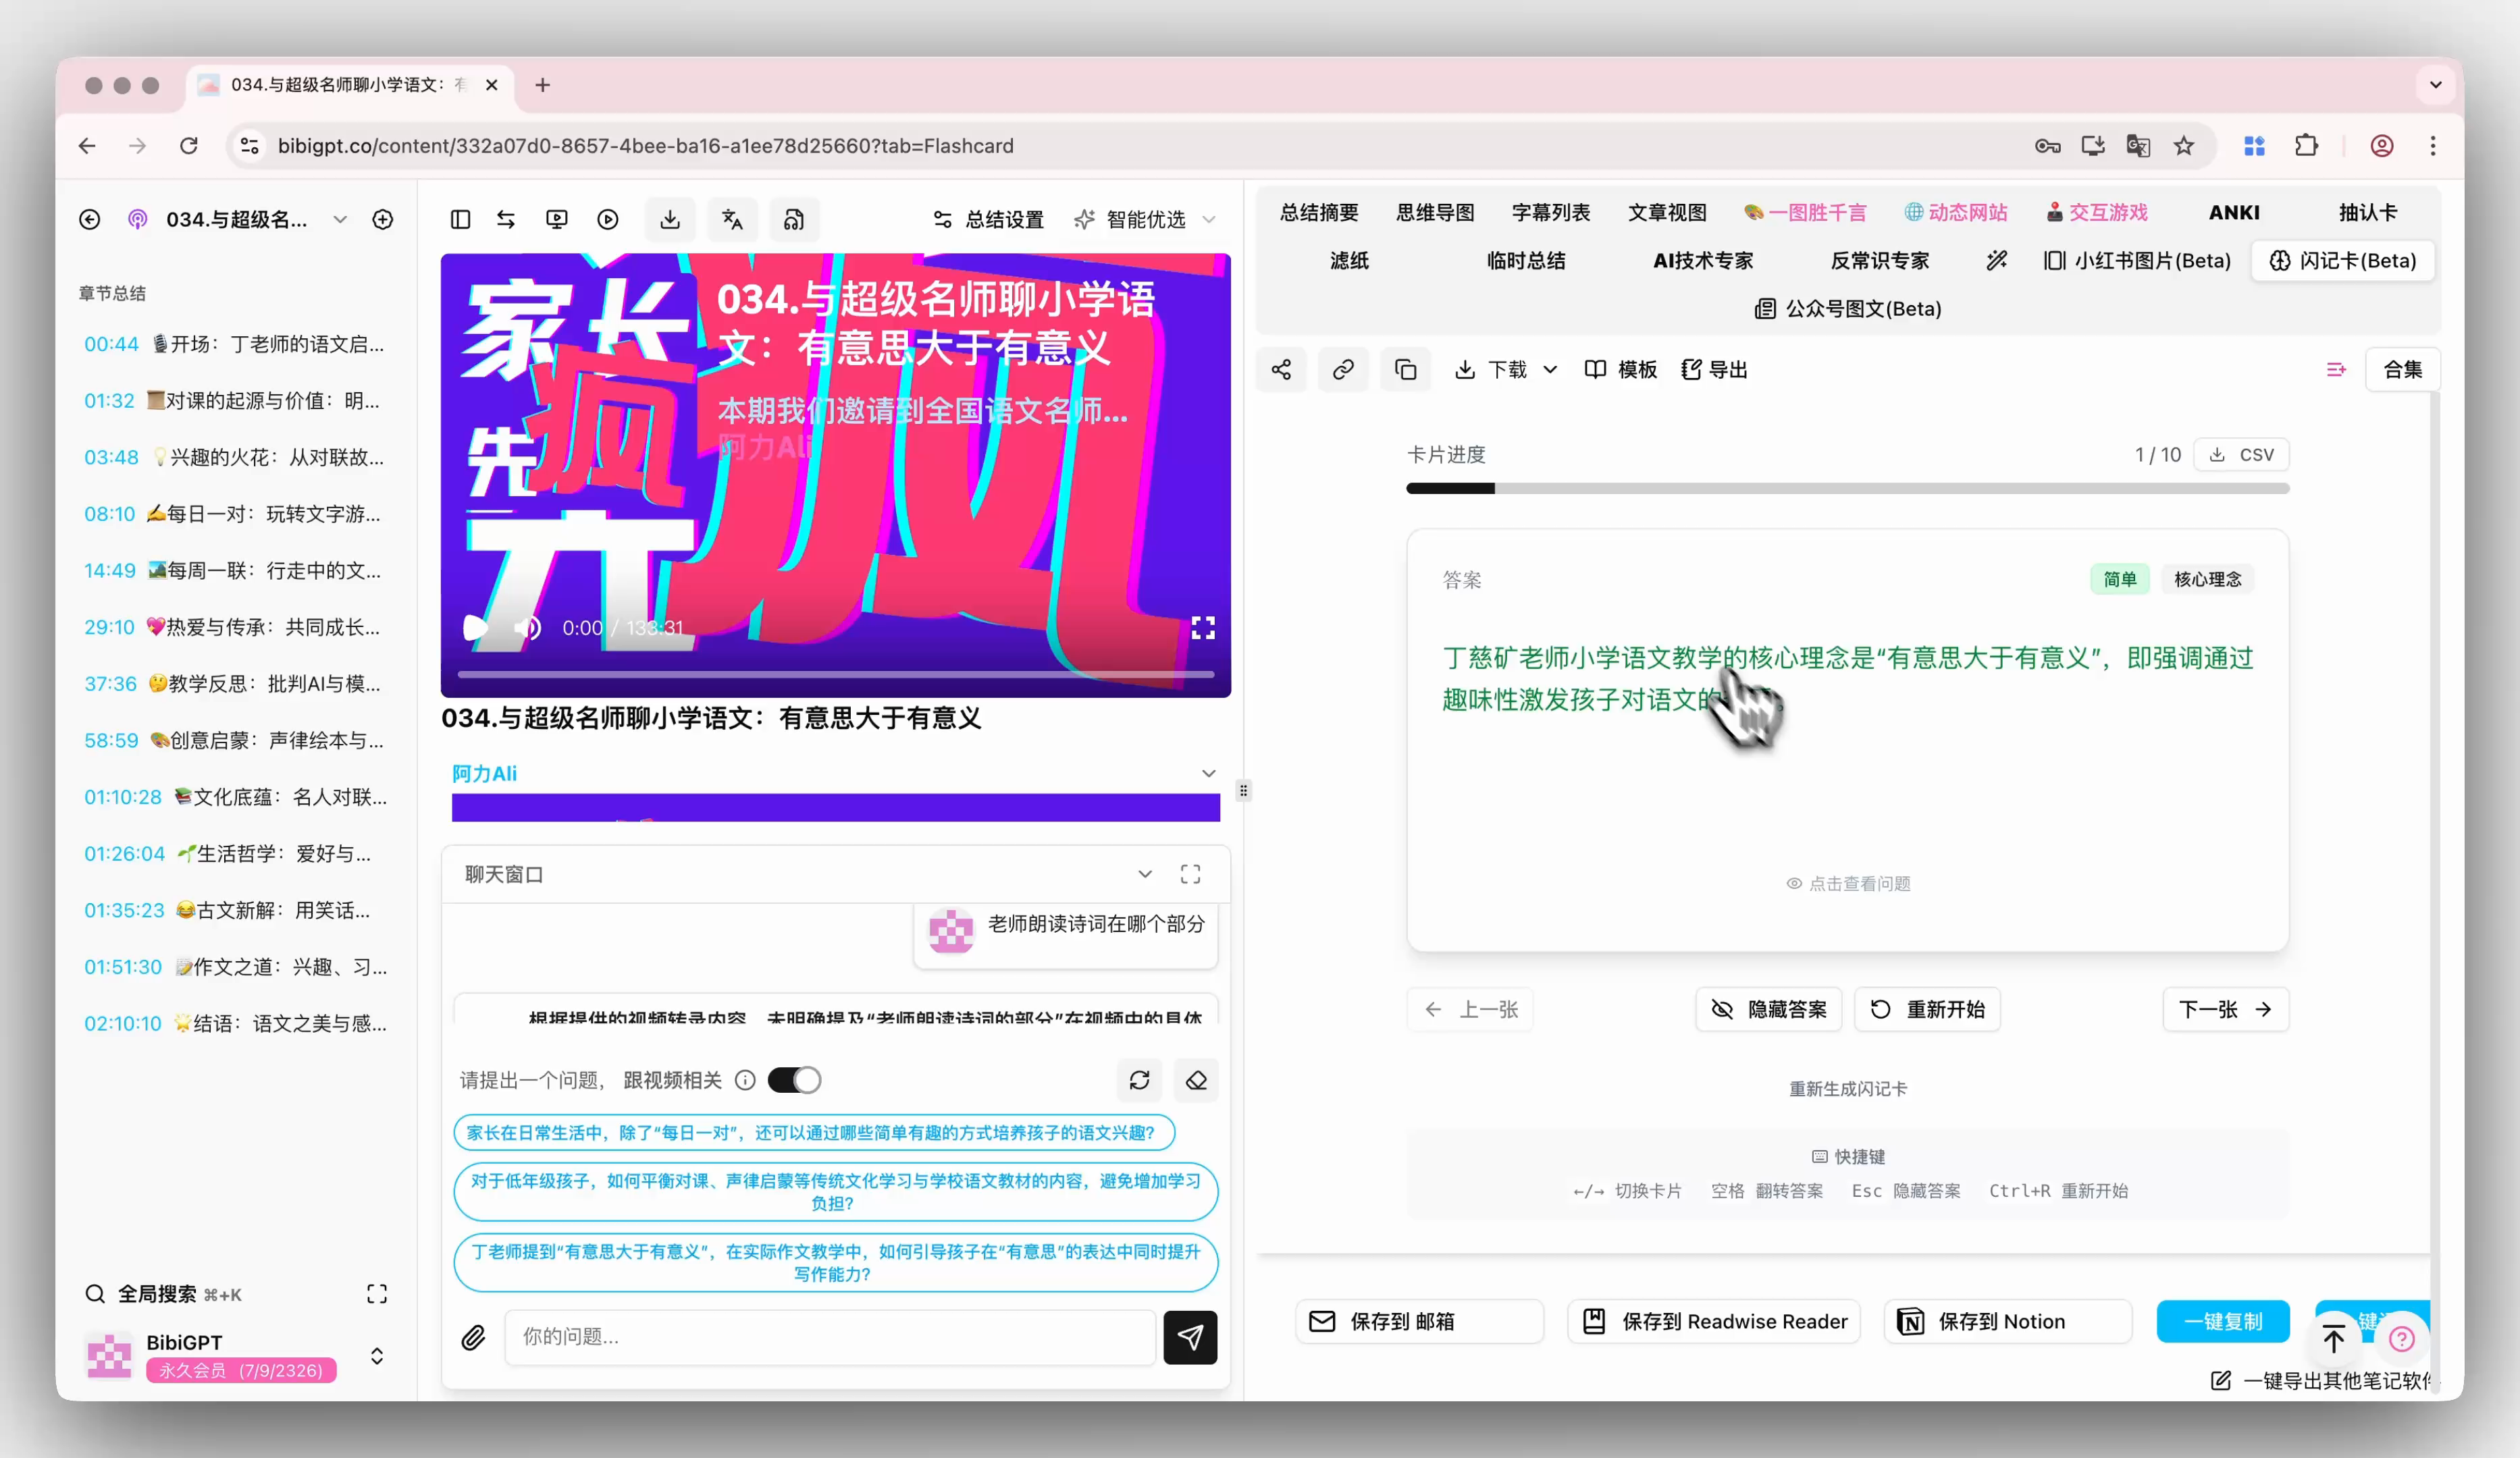Switch to the 思维导图 tab
The width and height of the screenshot is (2520, 1458).
tap(1435, 213)
